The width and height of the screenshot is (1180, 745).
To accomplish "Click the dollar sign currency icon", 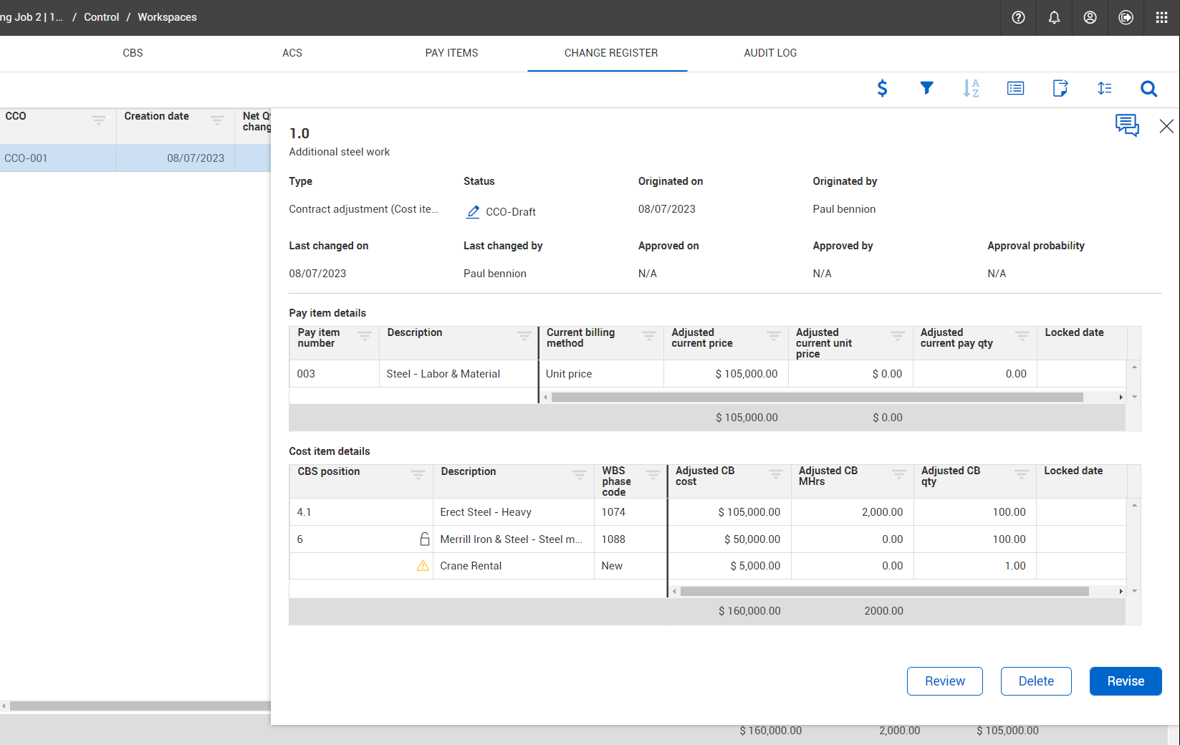I will pyautogui.click(x=882, y=88).
